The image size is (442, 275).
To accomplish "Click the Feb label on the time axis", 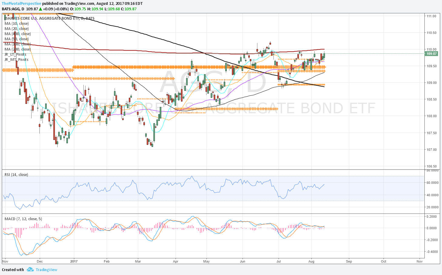I will click(x=106, y=261).
